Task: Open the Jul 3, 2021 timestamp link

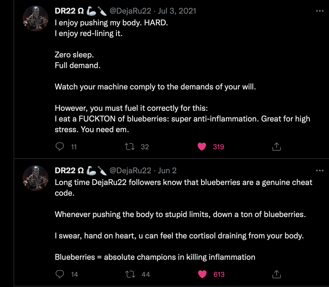Action: tap(177, 11)
